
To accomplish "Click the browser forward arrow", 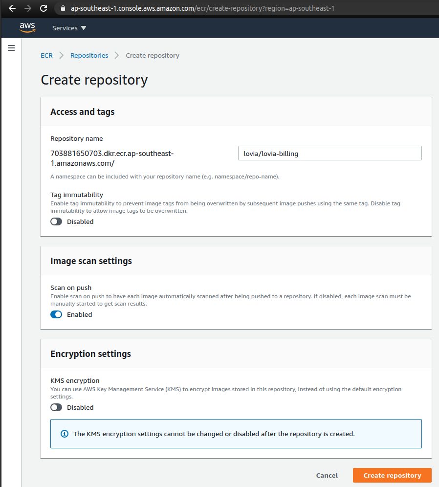I will 28,8.
